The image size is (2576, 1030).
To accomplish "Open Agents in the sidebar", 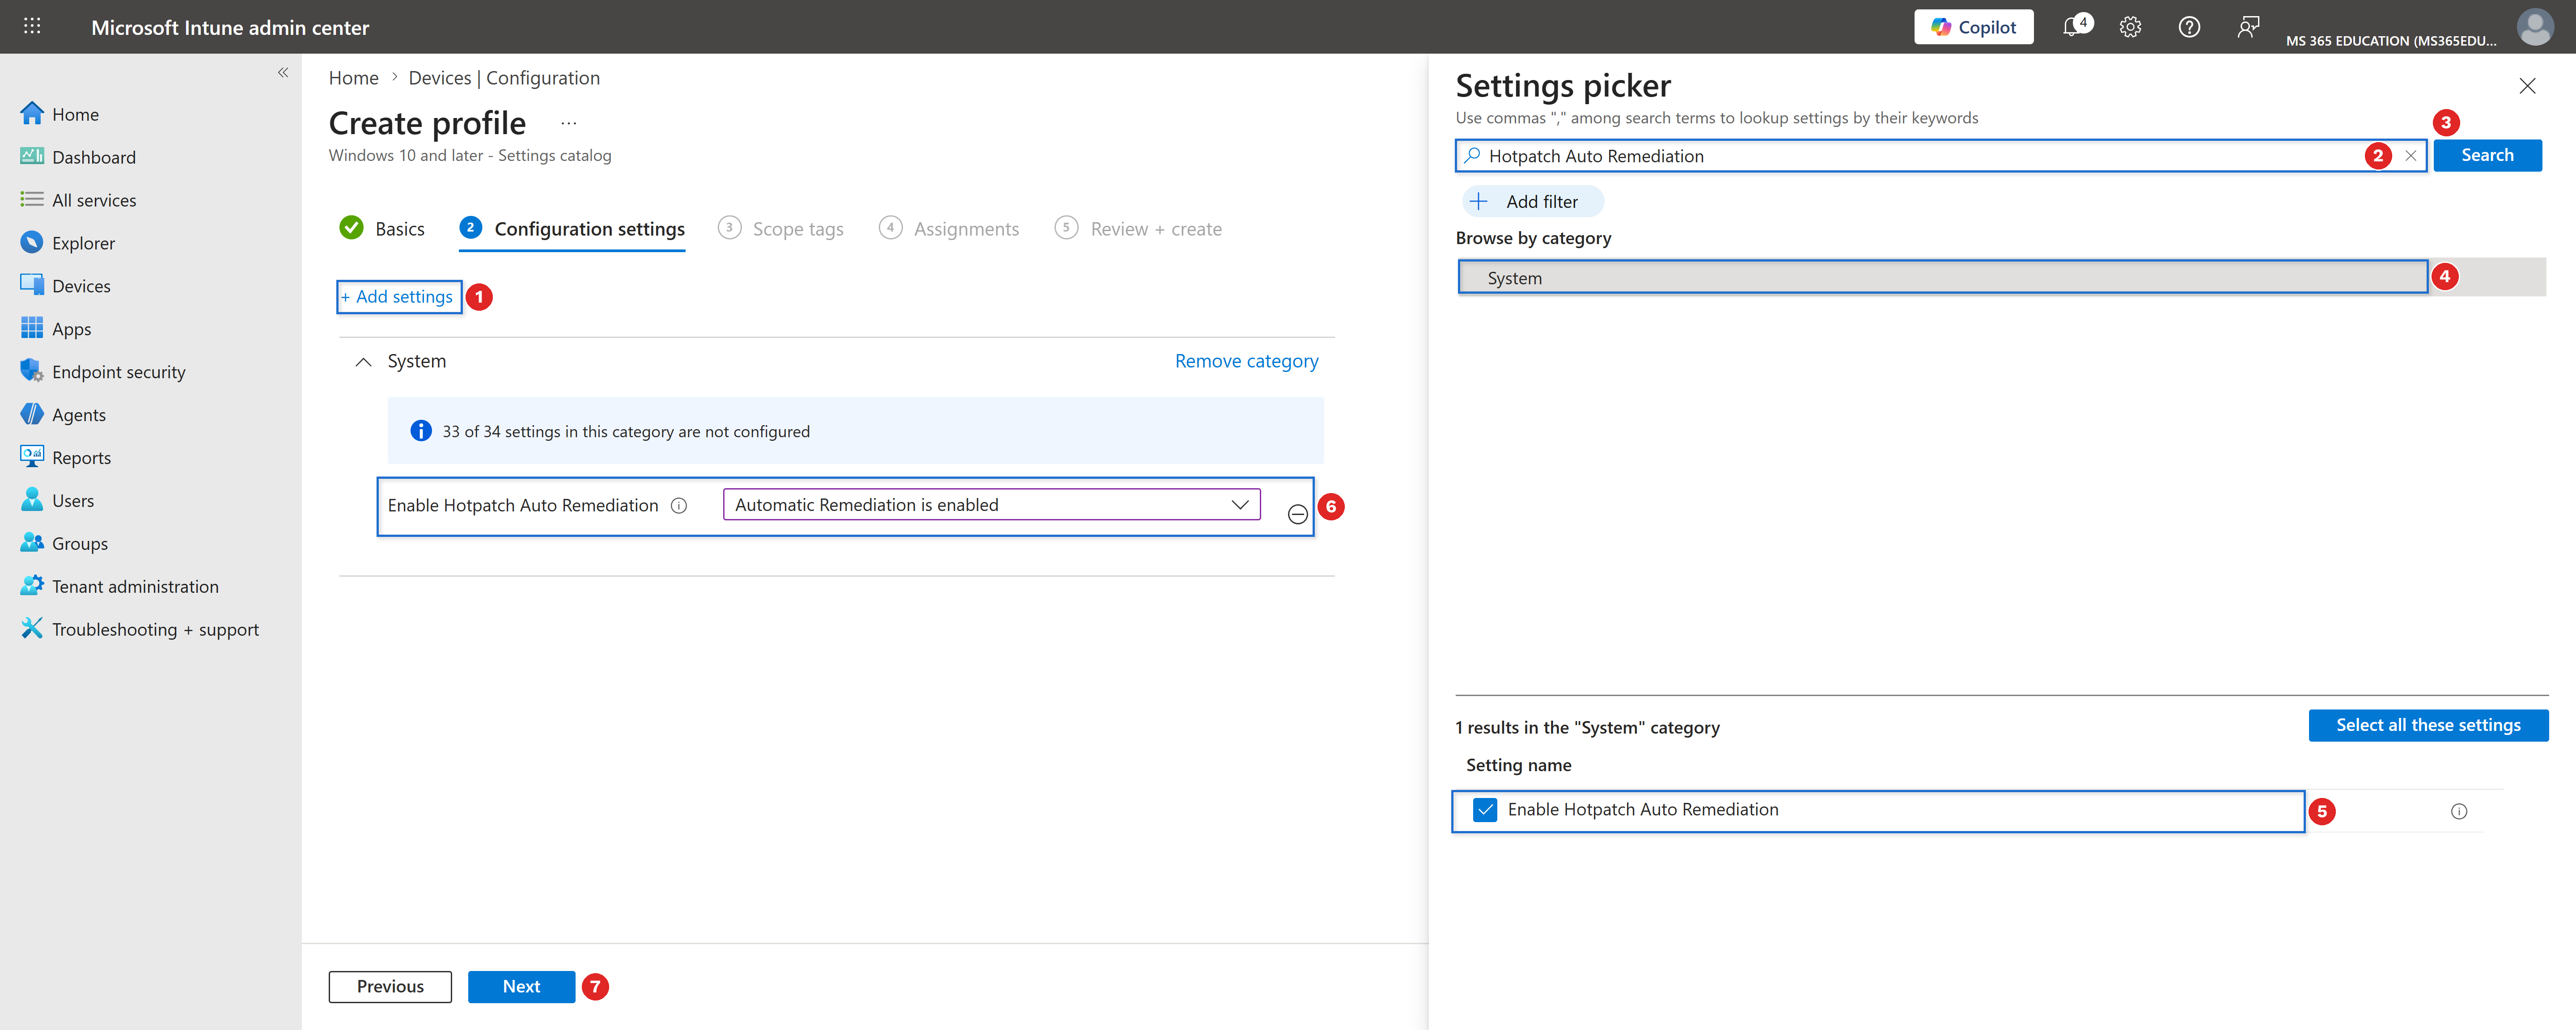I will (63, 415).
